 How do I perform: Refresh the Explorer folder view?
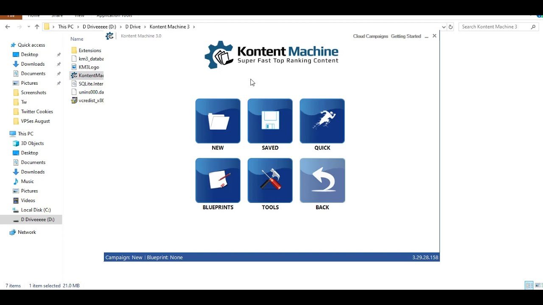451,27
